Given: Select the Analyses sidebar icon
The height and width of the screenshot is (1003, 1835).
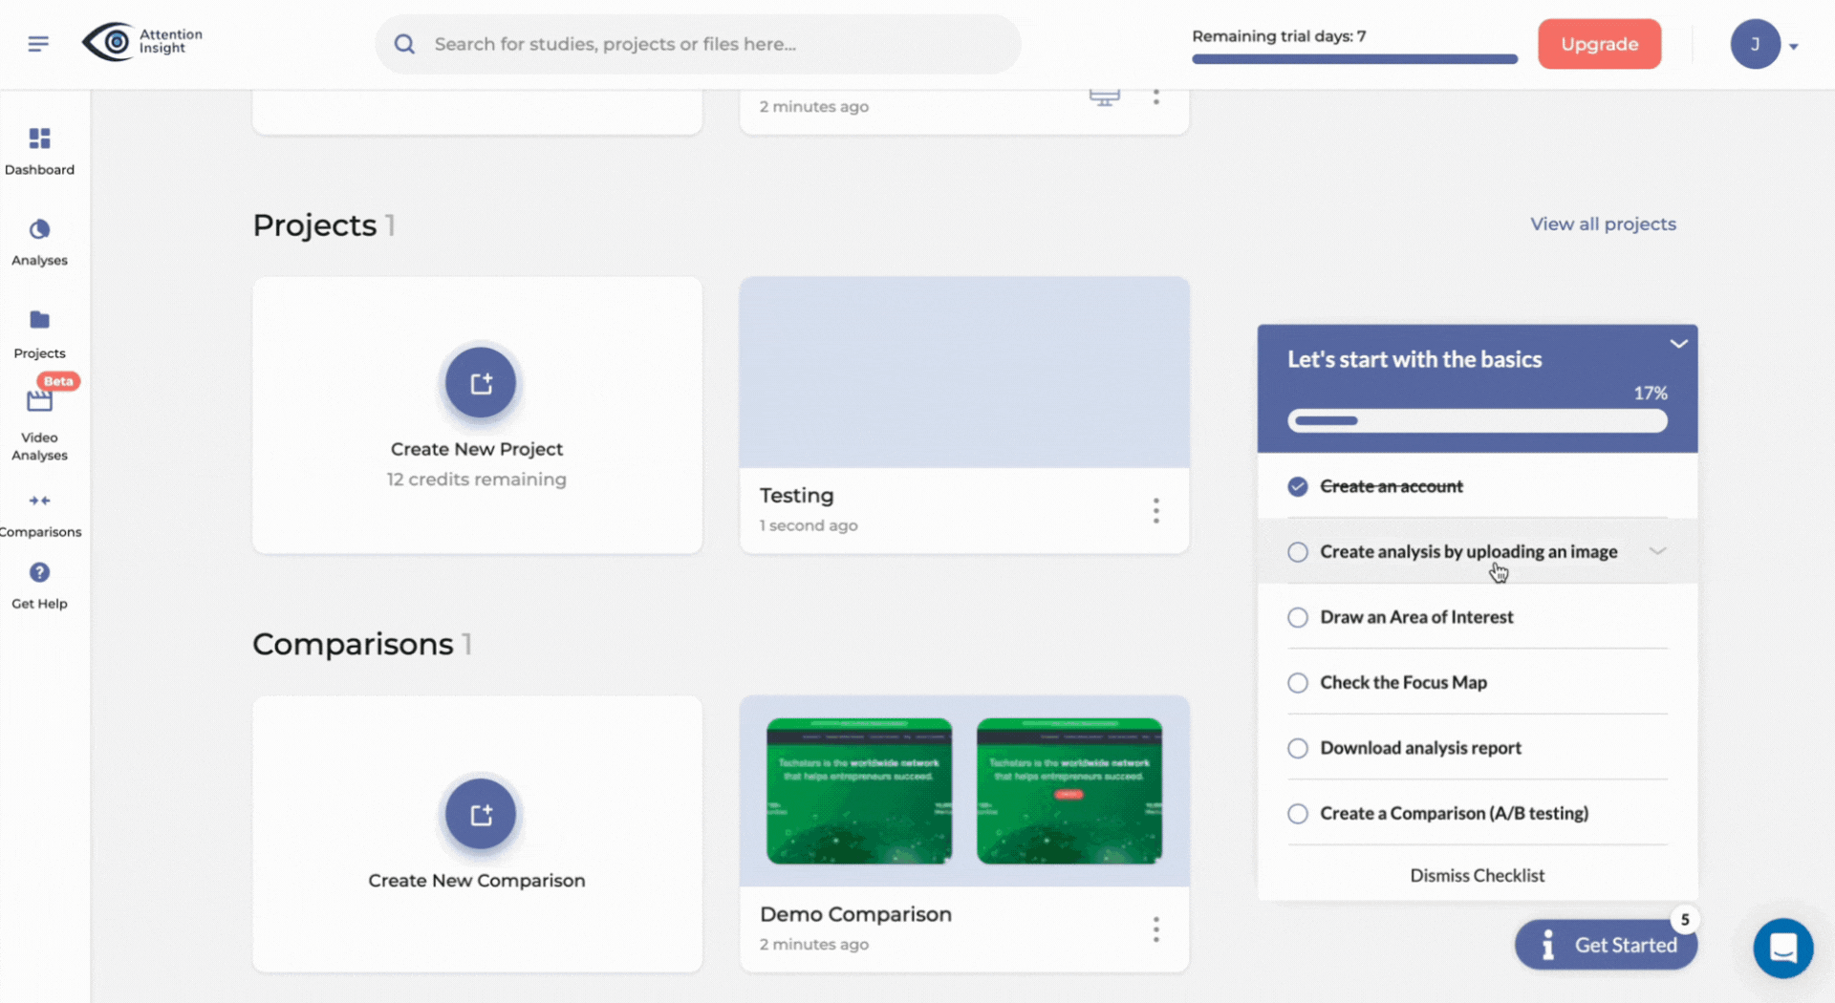Looking at the screenshot, I should [x=39, y=229].
